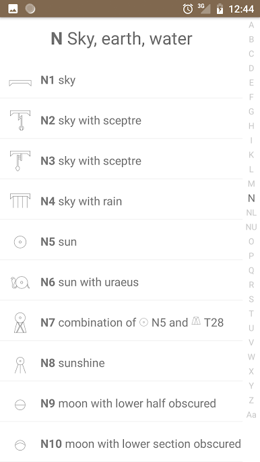The height and width of the screenshot is (462, 260).
Task: Jump to section NL in index
Action: pyautogui.click(x=251, y=212)
